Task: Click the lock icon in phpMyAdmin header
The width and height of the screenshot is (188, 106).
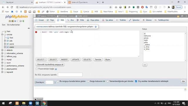Action: pyautogui.click(x=178, y=16)
